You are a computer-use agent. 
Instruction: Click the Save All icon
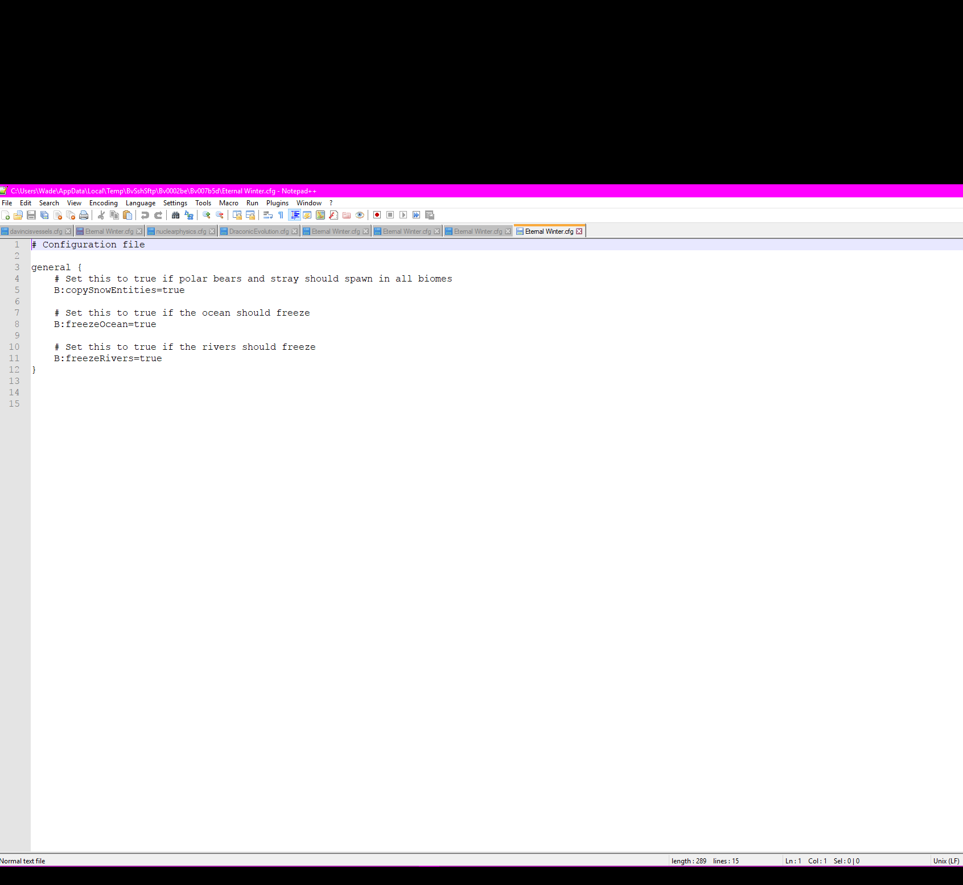[x=44, y=215]
